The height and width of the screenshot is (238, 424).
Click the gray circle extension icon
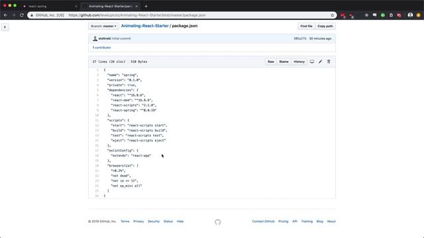(366, 15)
